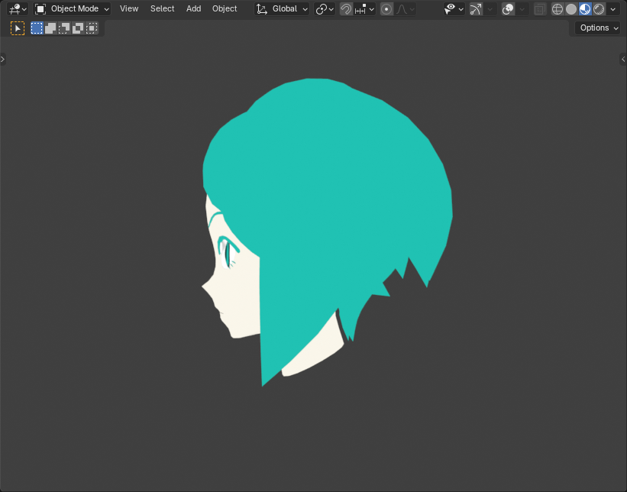Toggle the show overlays button
Screen dimensions: 627x492
(508, 9)
